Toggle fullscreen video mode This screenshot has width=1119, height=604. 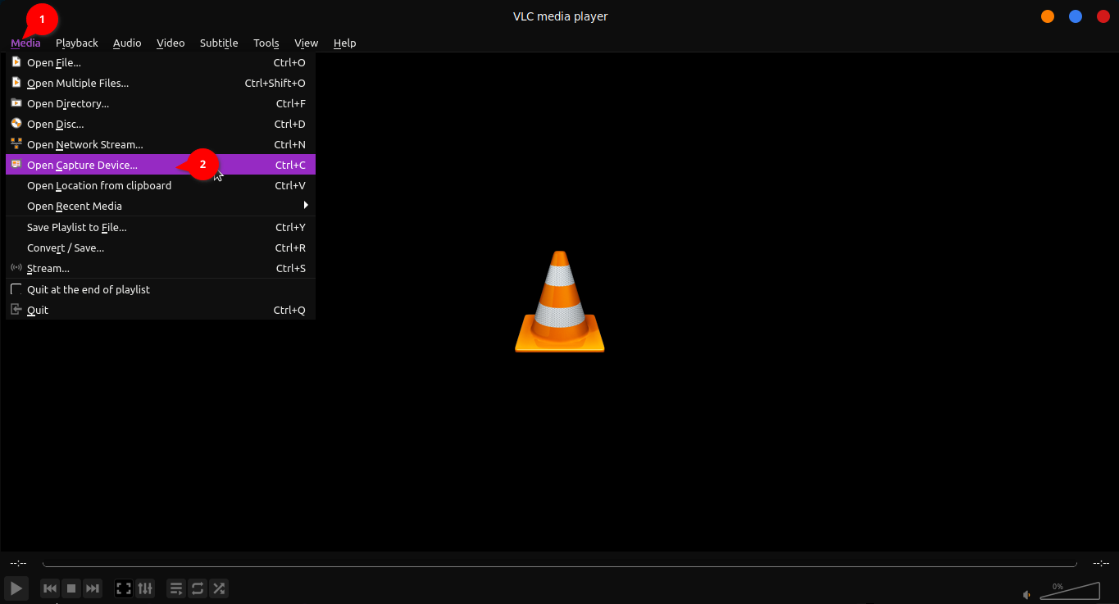[x=124, y=588]
